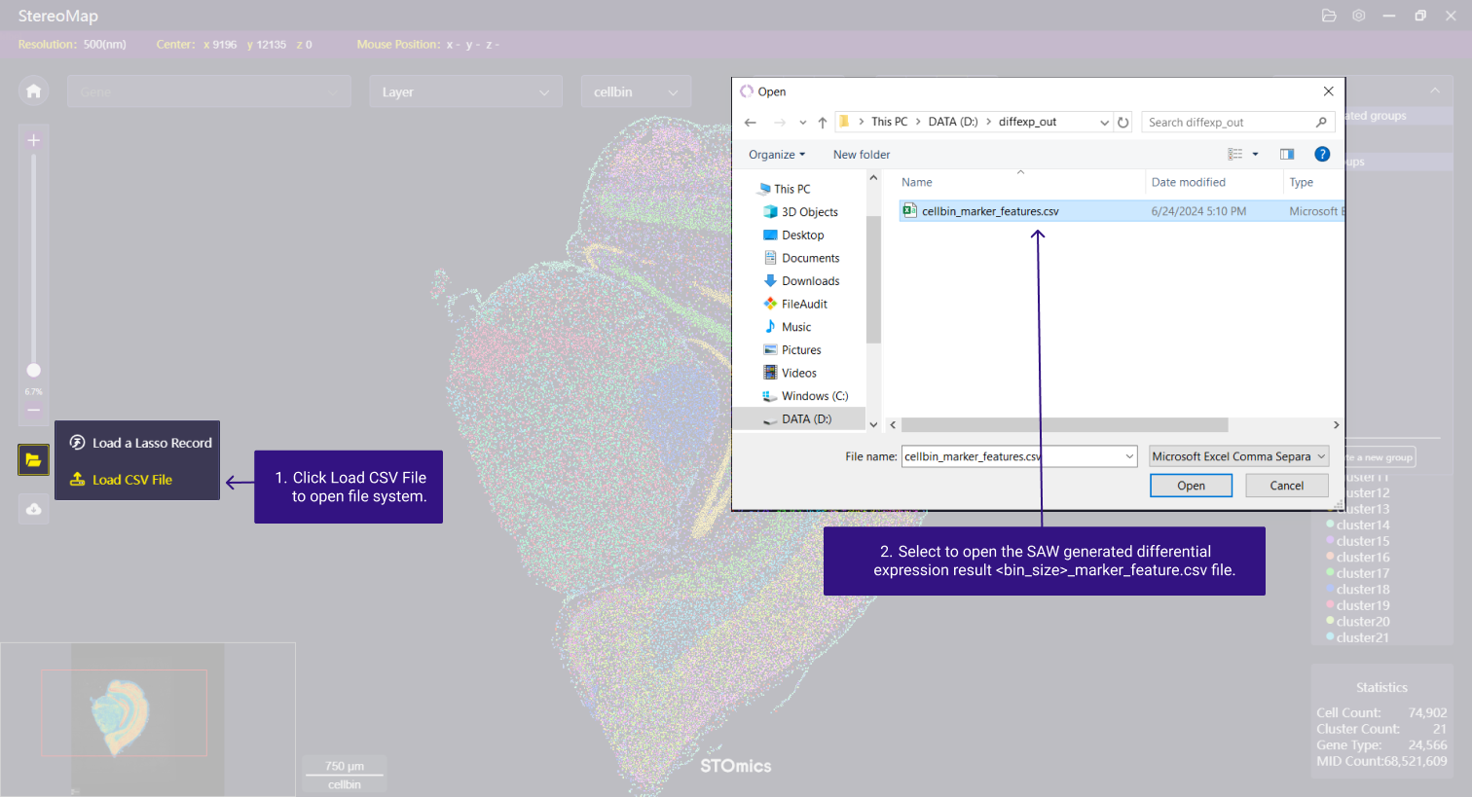Click the zoom slider handle
Viewport: 1472px width, 797px height.
pyautogui.click(x=33, y=370)
